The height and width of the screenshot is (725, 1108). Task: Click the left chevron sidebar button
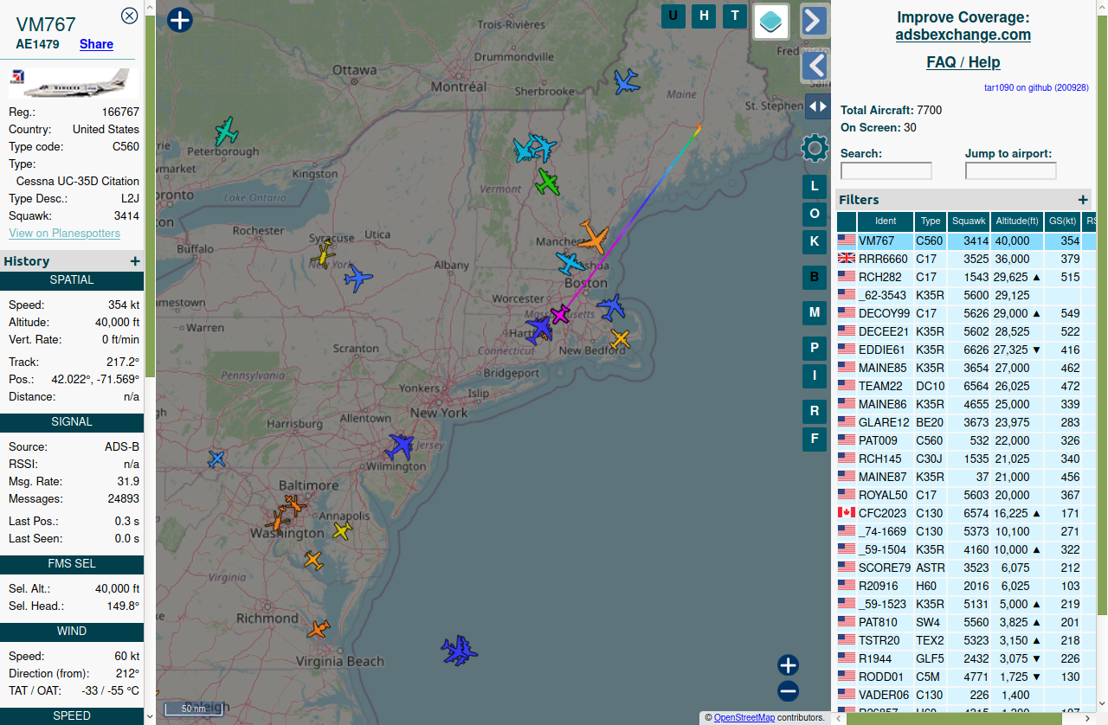click(814, 66)
